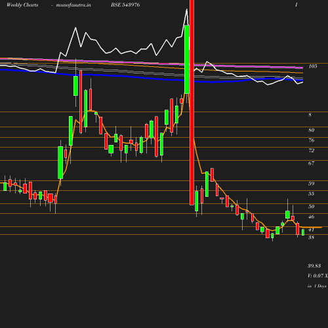Click the 55 price axis label
The height and width of the screenshot is (328, 328).
pyautogui.click(x=312, y=194)
